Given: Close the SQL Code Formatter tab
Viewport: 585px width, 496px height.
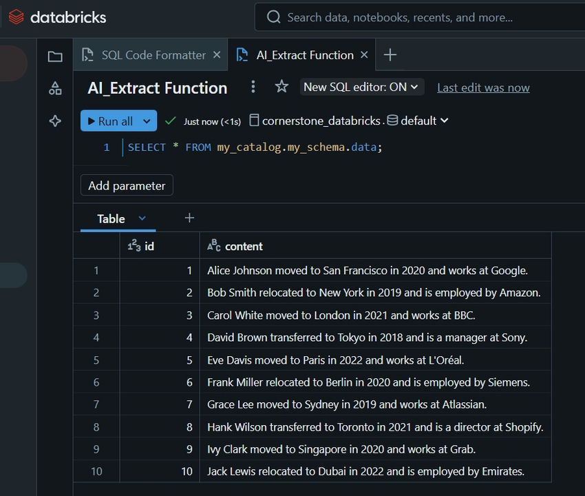Looking at the screenshot, I should pyautogui.click(x=217, y=55).
